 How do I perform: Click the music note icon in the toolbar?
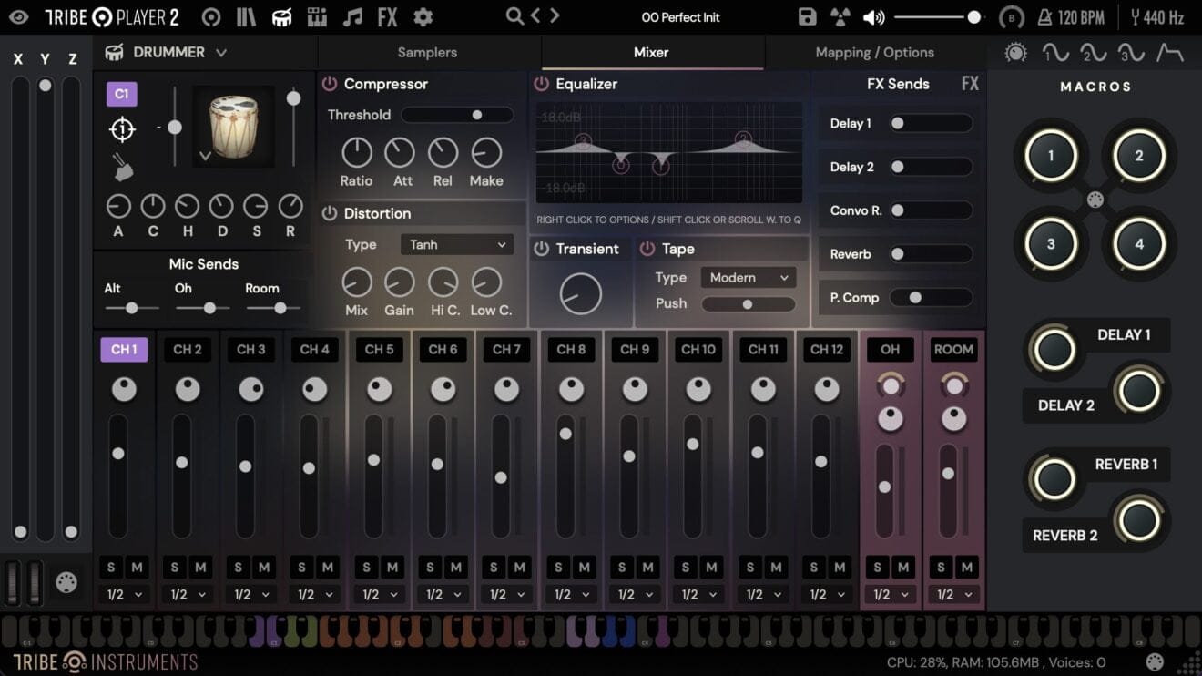click(x=352, y=15)
